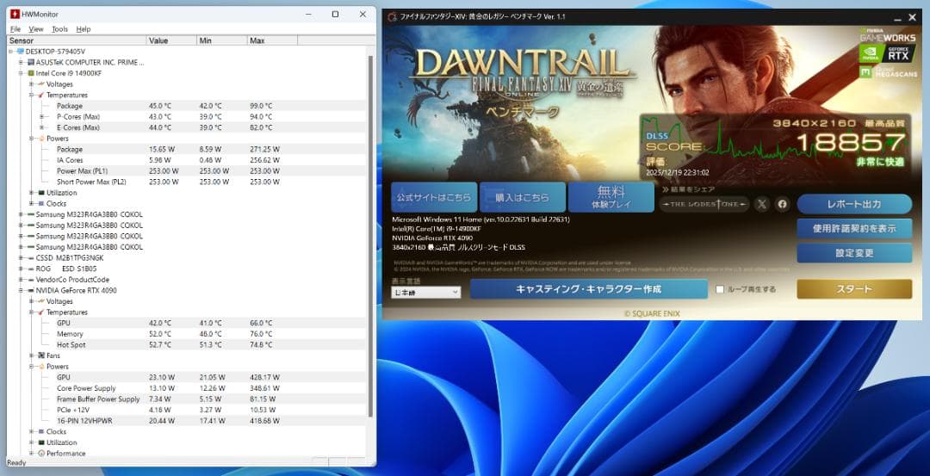Open the Tools menu in HWMonitor
The image size is (930, 476).
point(60,29)
